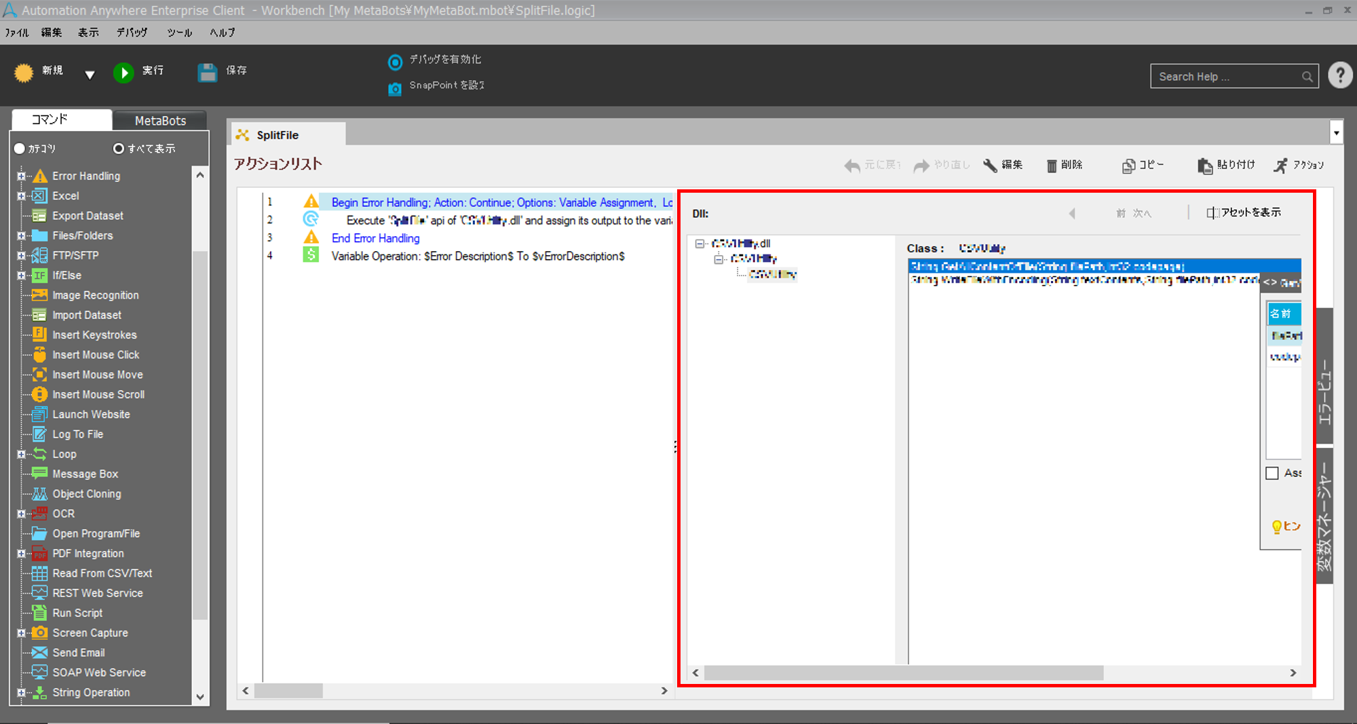The height and width of the screenshot is (724, 1357).
Task: Run the task with the green play icon
Action: tap(123, 73)
